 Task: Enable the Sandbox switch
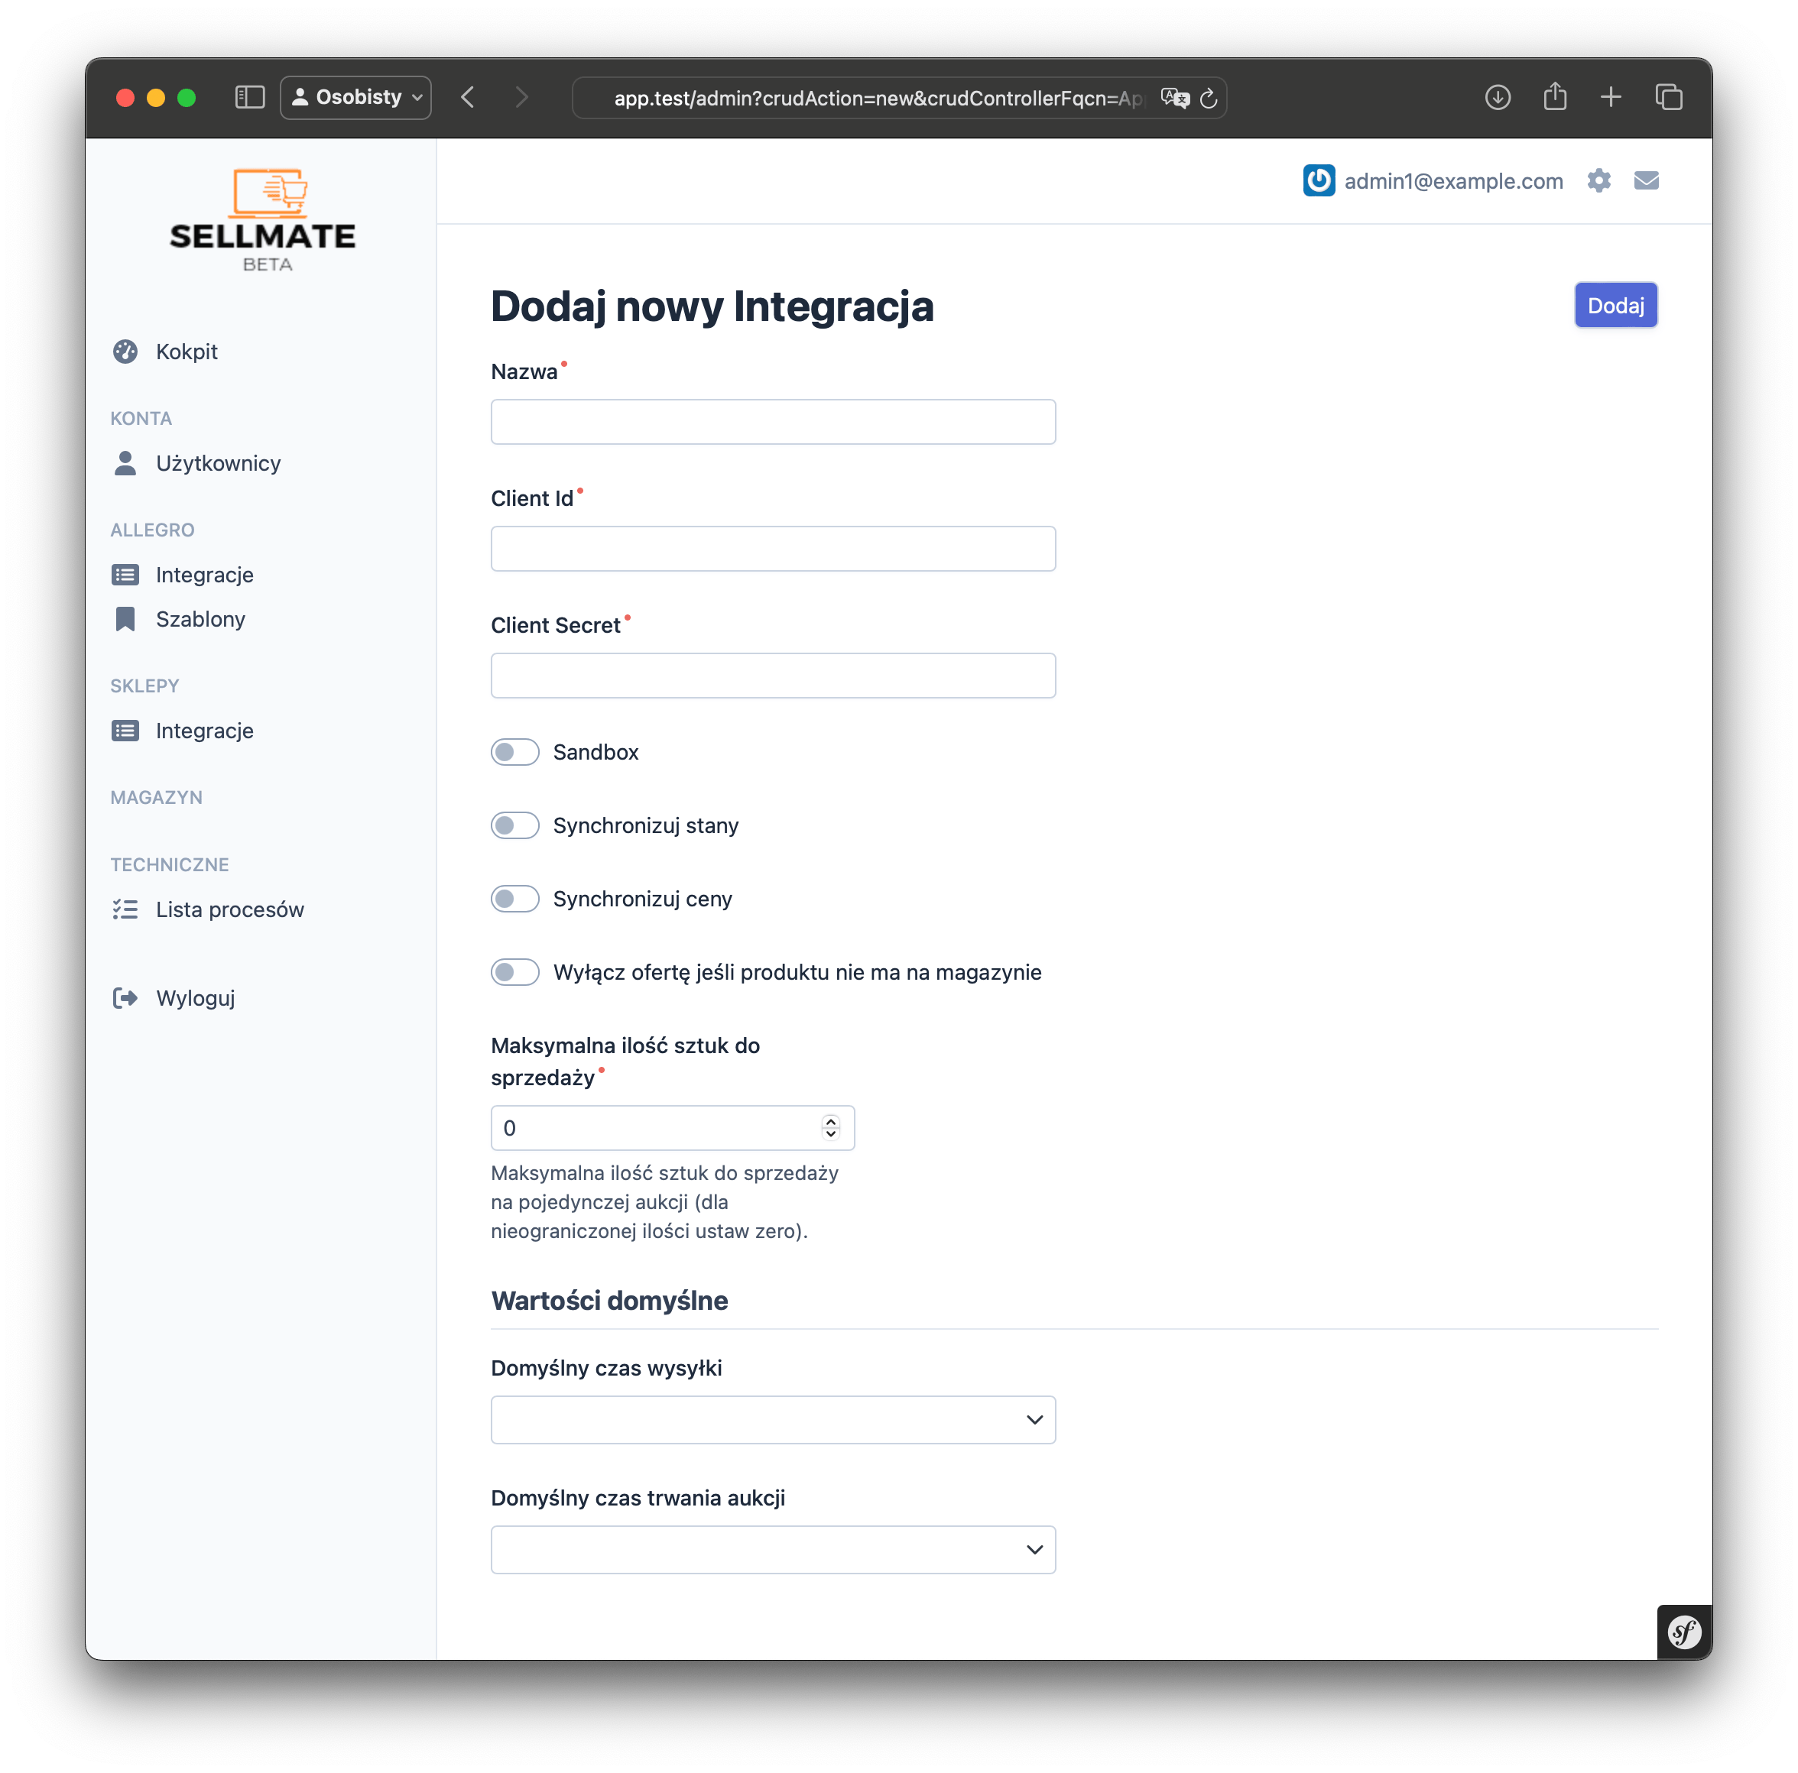pyautogui.click(x=514, y=752)
